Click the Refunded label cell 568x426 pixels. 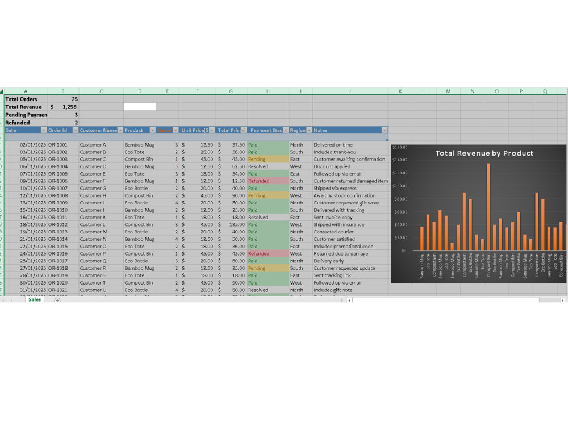pyautogui.click(x=26, y=123)
